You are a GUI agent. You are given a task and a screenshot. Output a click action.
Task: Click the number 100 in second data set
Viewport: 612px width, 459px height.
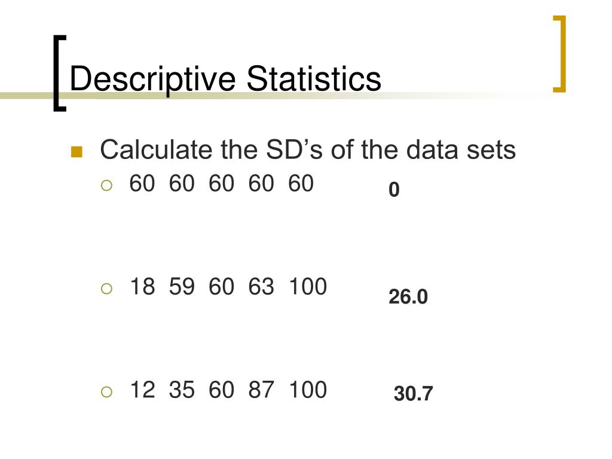coord(308,286)
